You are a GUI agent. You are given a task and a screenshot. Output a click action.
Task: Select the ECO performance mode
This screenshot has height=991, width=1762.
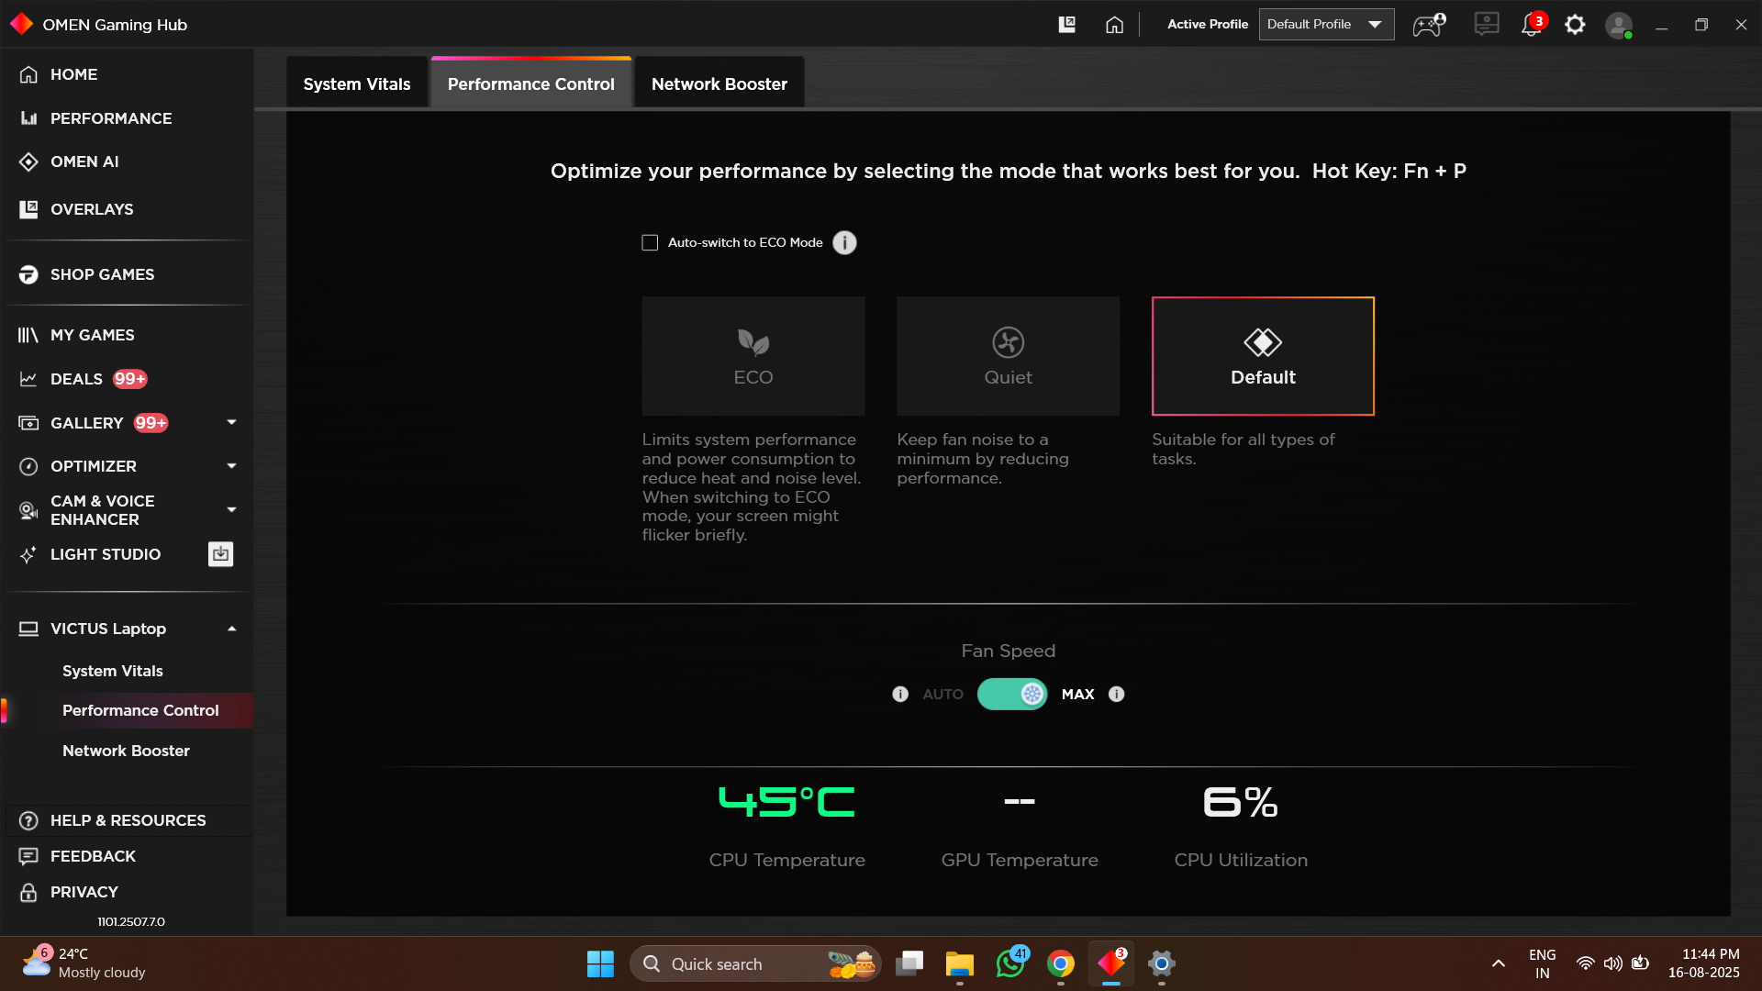point(753,356)
